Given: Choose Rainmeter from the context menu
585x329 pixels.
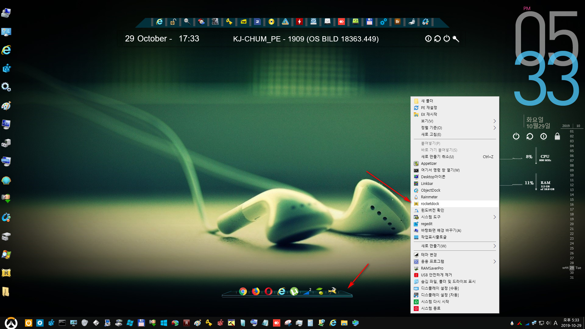Looking at the screenshot, I should click(x=455, y=197).
